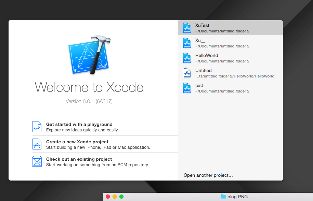This screenshot has width=313, height=201.
Task: Select the XuTest recent project name
Action: [202, 25]
